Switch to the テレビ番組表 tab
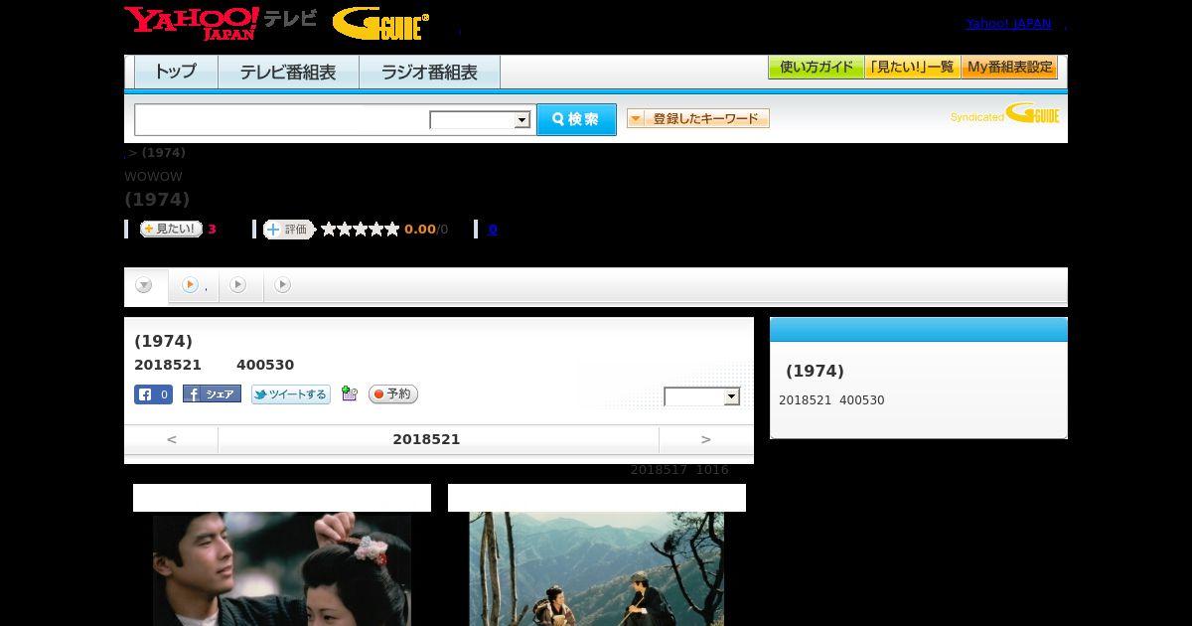The height and width of the screenshot is (626, 1192). pyautogui.click(x=288, y=73)
